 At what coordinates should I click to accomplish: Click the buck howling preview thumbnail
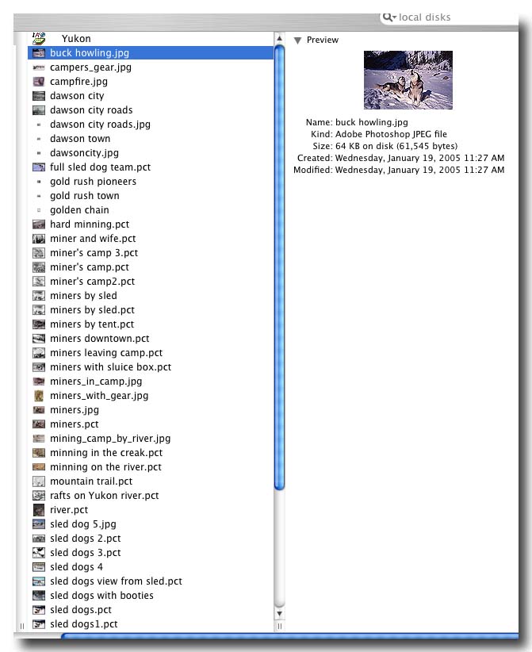tap(408, 80)
